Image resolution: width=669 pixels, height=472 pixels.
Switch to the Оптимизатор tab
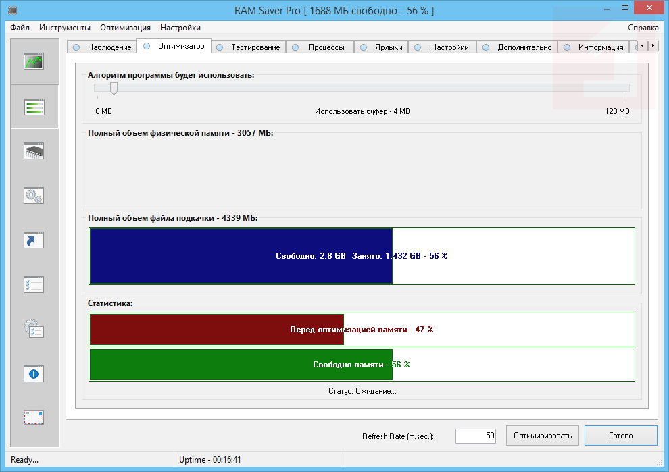coord(174,46)
